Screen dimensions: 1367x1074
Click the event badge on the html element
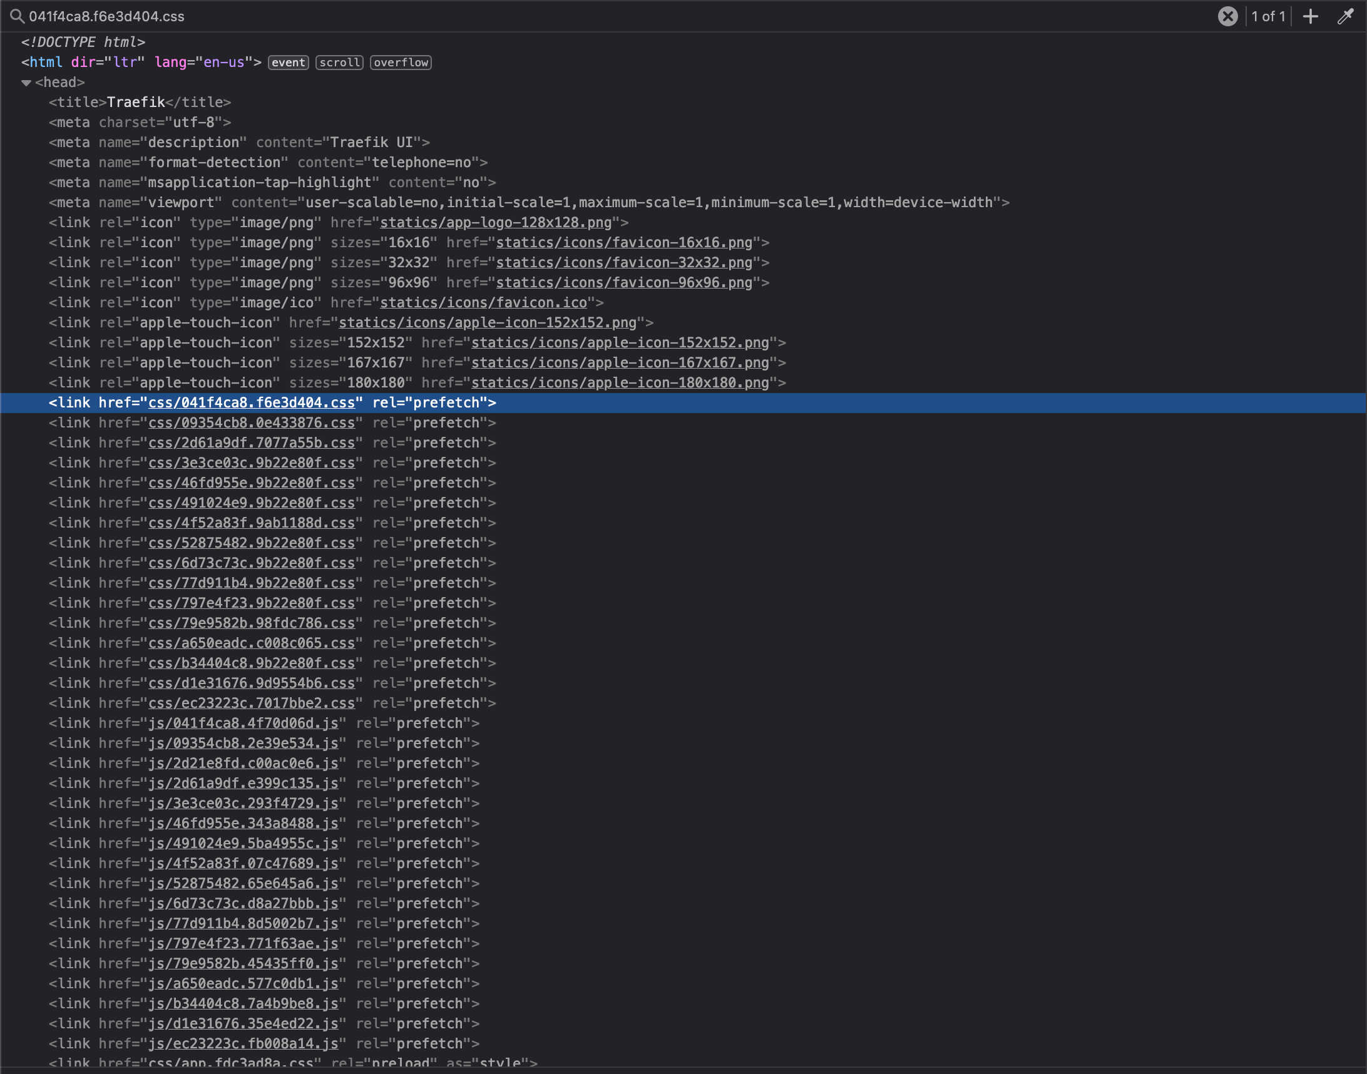click(x=288, y=62)
